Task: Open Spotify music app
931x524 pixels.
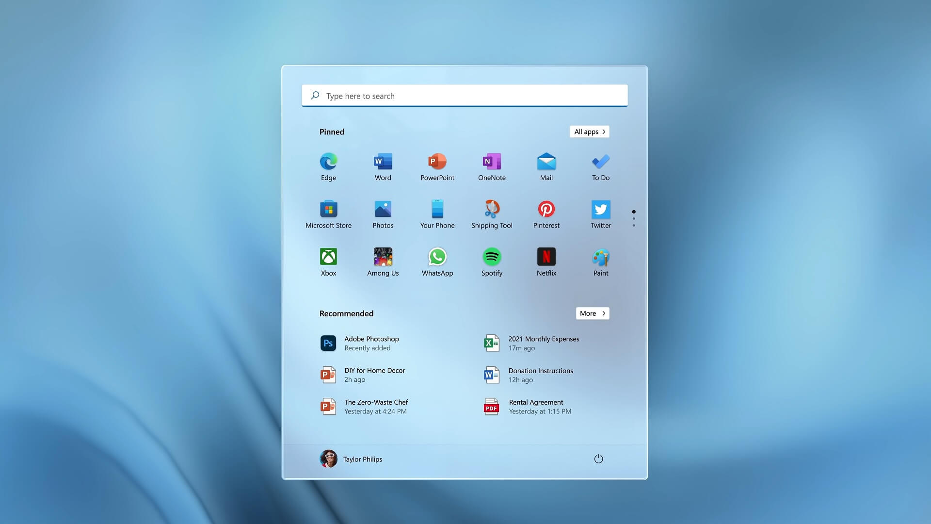Action: coord(492,256)
